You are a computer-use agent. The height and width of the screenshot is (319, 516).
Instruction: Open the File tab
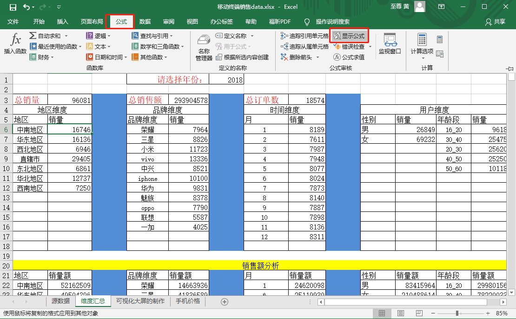pyautogui.click(x=13, y=22)
